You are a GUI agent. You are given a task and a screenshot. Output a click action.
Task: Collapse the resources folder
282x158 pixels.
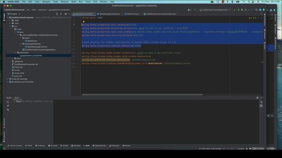[x=15, y=53]
